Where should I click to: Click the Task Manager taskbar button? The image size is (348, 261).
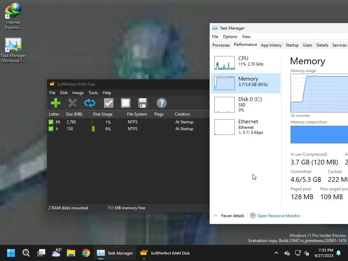(x=115, y=253)
